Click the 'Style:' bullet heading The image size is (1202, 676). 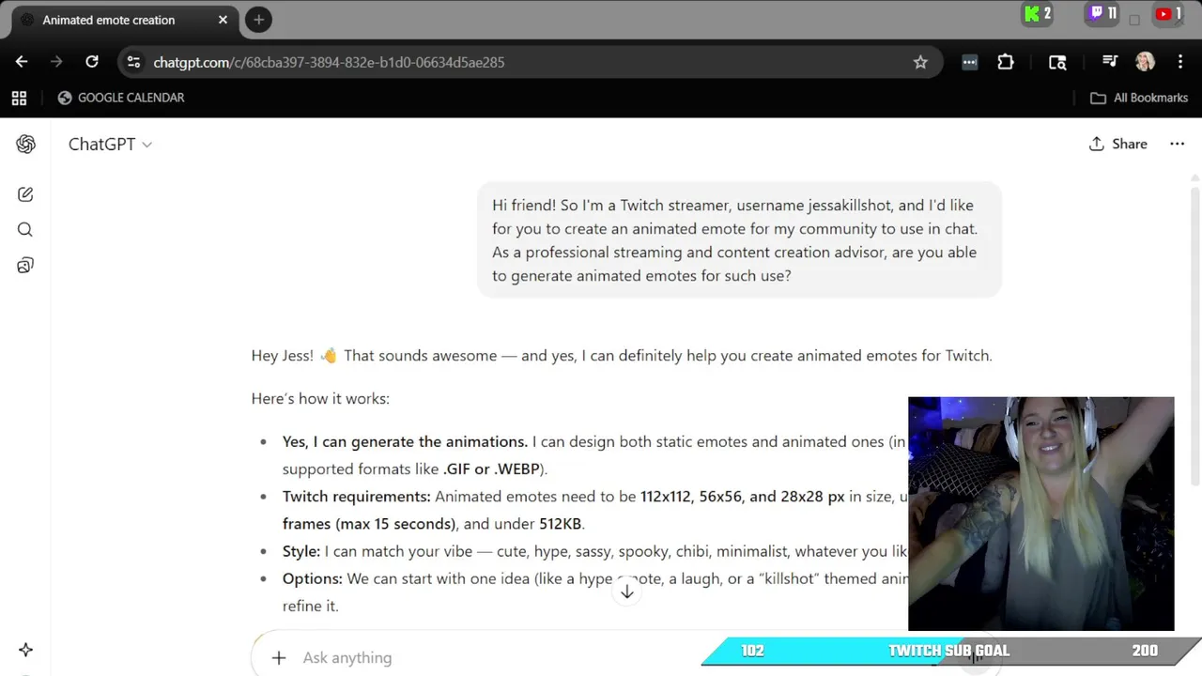pos(301,552)
